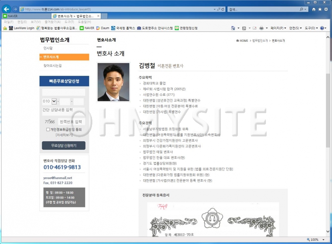Open the 페이지(P) dropdown menu
The height and width of the screenshot is (244, 332).
pyautogui.click(x=278, y=28)
